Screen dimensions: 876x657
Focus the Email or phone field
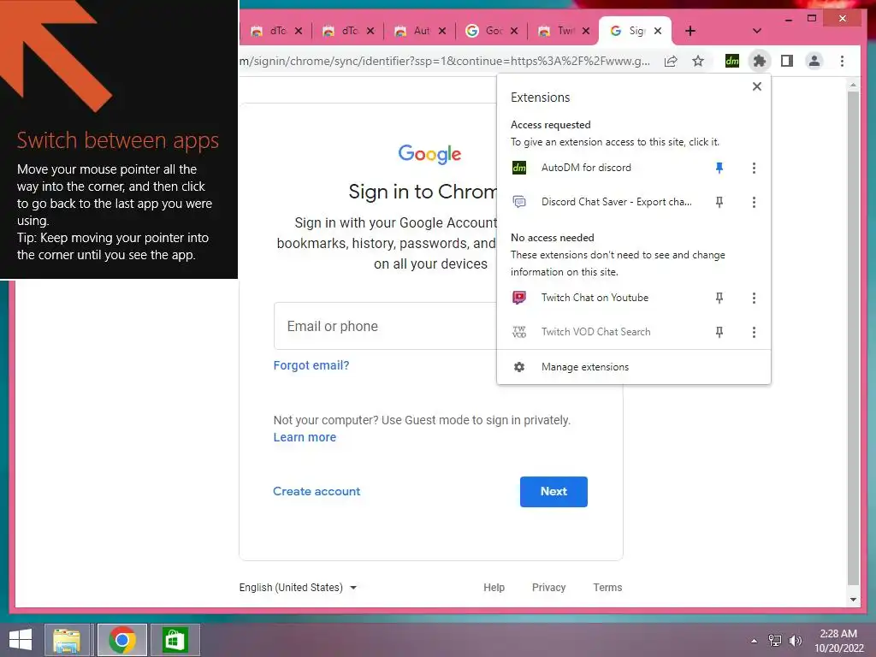pyautogui.click(x=386, y=326)
